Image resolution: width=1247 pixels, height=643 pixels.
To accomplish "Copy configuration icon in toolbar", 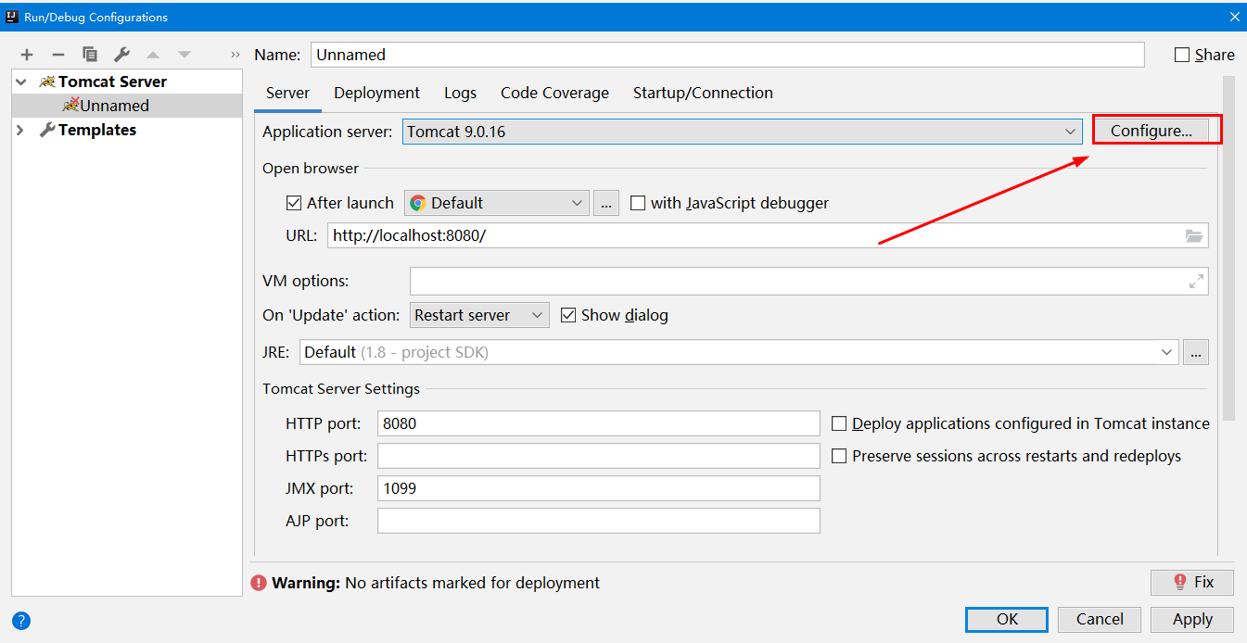I will (x=90, y=55).
